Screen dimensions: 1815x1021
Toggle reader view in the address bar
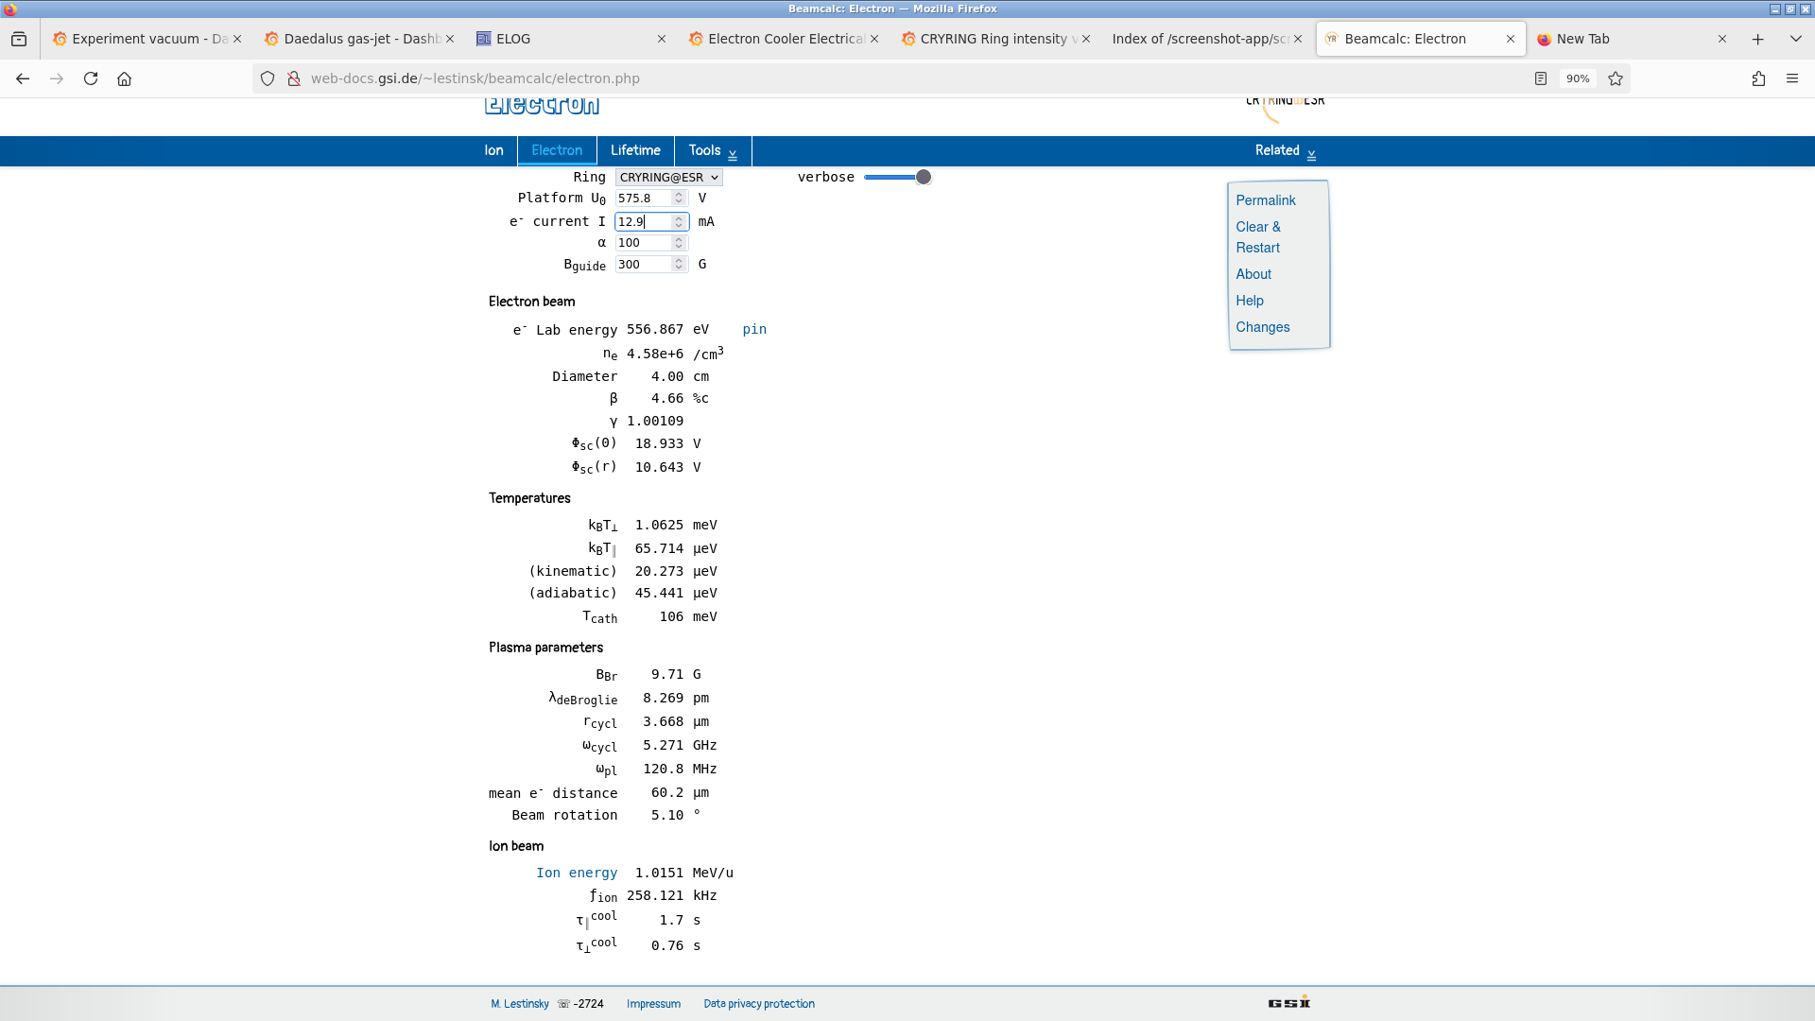click(x=1541, y=78)
